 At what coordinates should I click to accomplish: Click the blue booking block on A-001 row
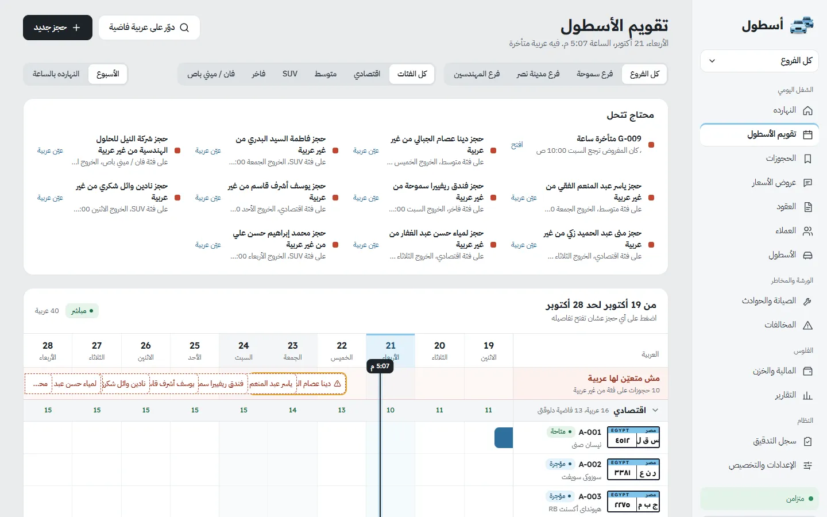pyautogui.click(x=504, y=438)
